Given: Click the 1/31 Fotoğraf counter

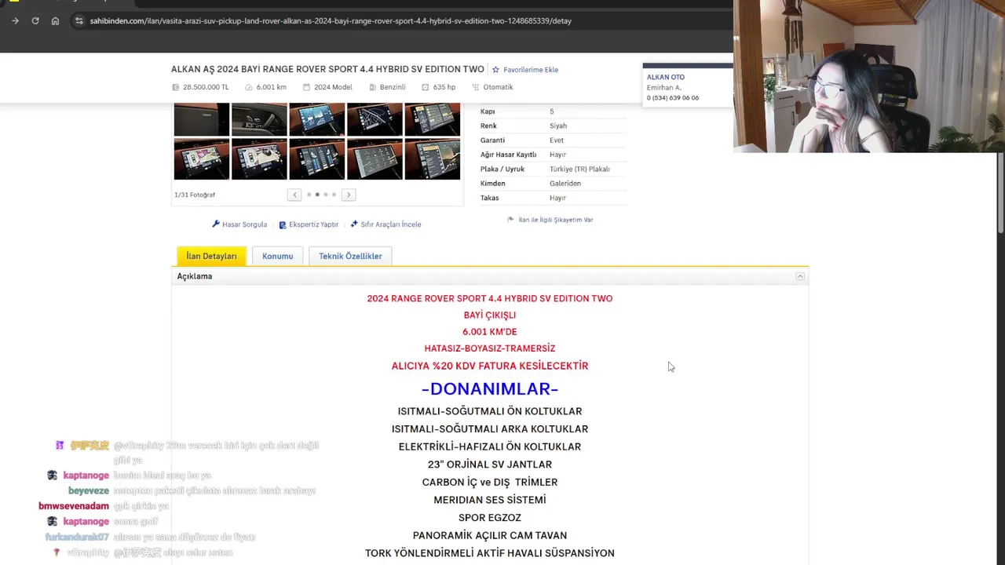Looking at the screenshot, I should 195,195.
